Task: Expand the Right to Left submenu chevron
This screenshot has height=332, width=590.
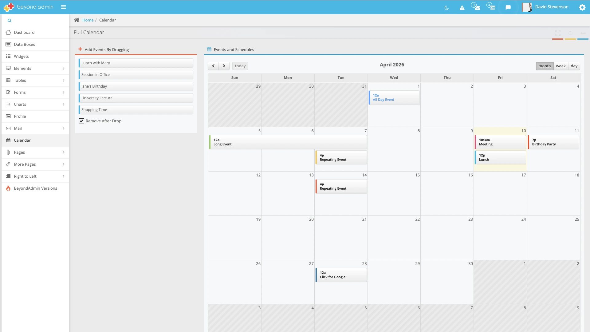Action: (x=64, y=176)
